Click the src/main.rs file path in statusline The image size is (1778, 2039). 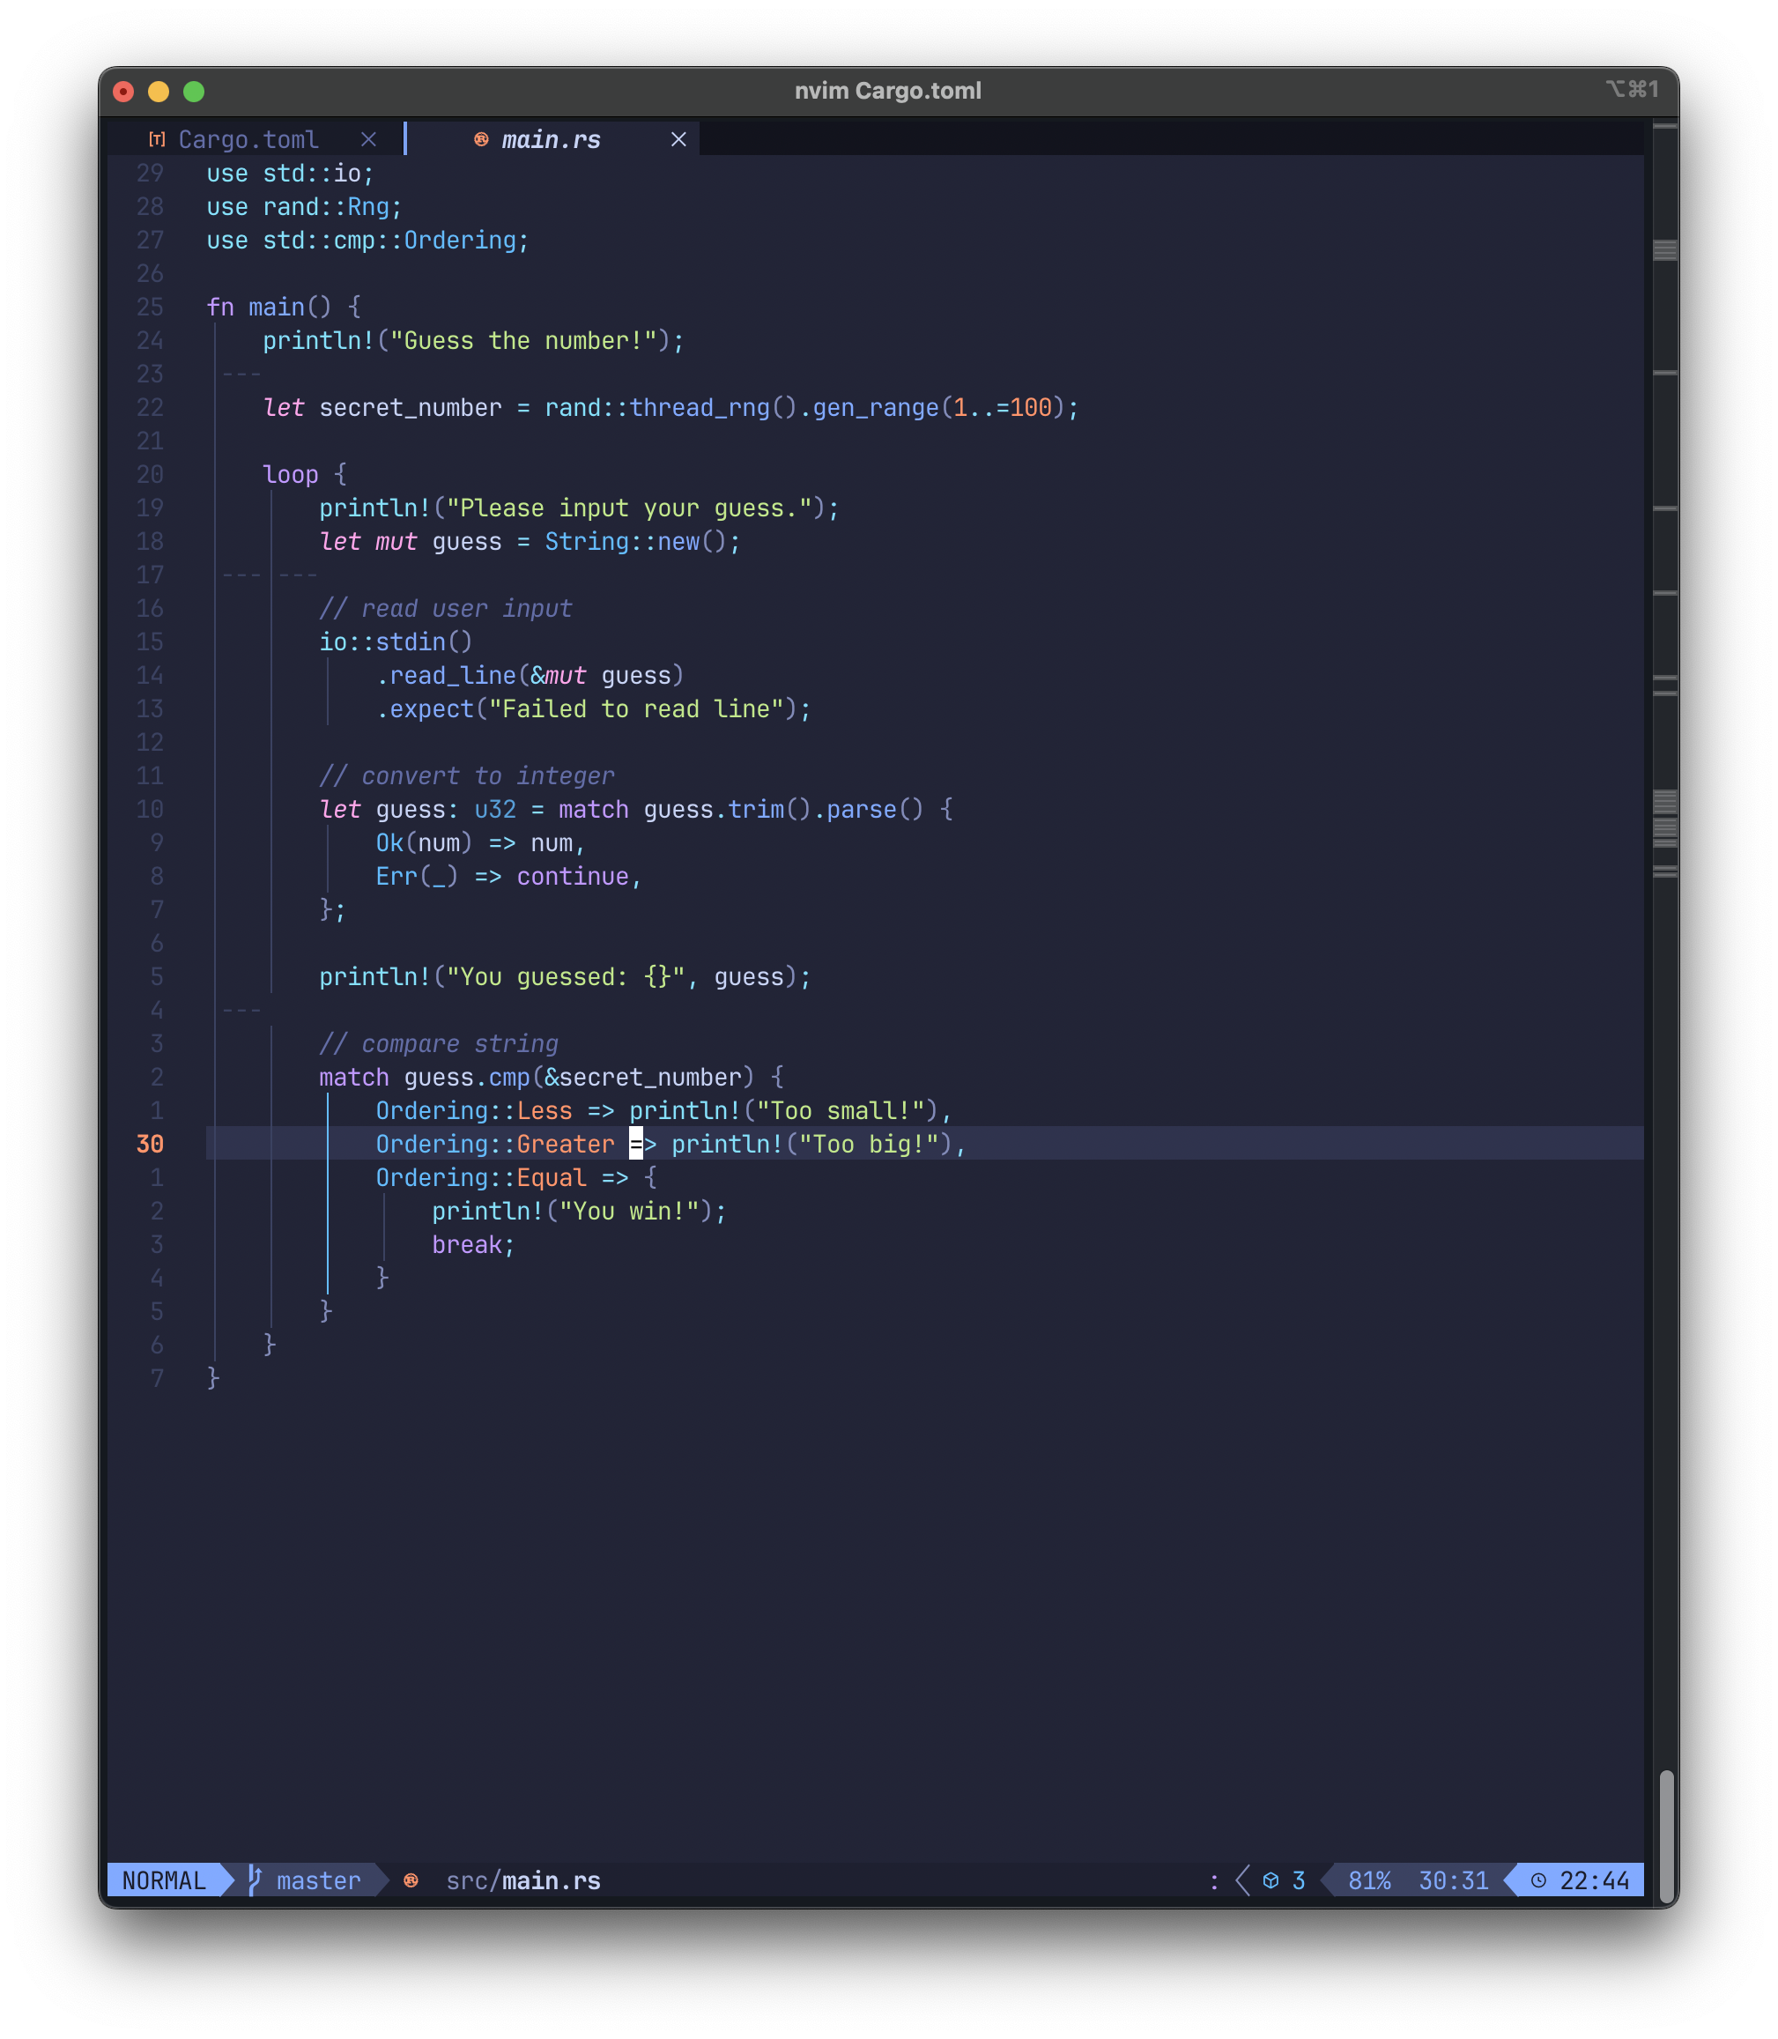pyautogui.click(x=522, y=1880)
